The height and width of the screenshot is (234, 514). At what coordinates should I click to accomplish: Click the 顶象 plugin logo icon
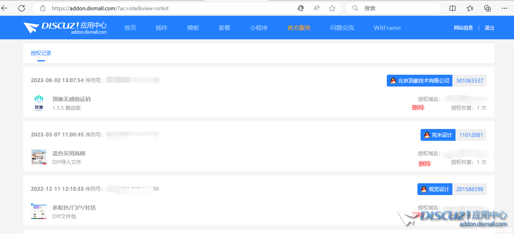39,103
